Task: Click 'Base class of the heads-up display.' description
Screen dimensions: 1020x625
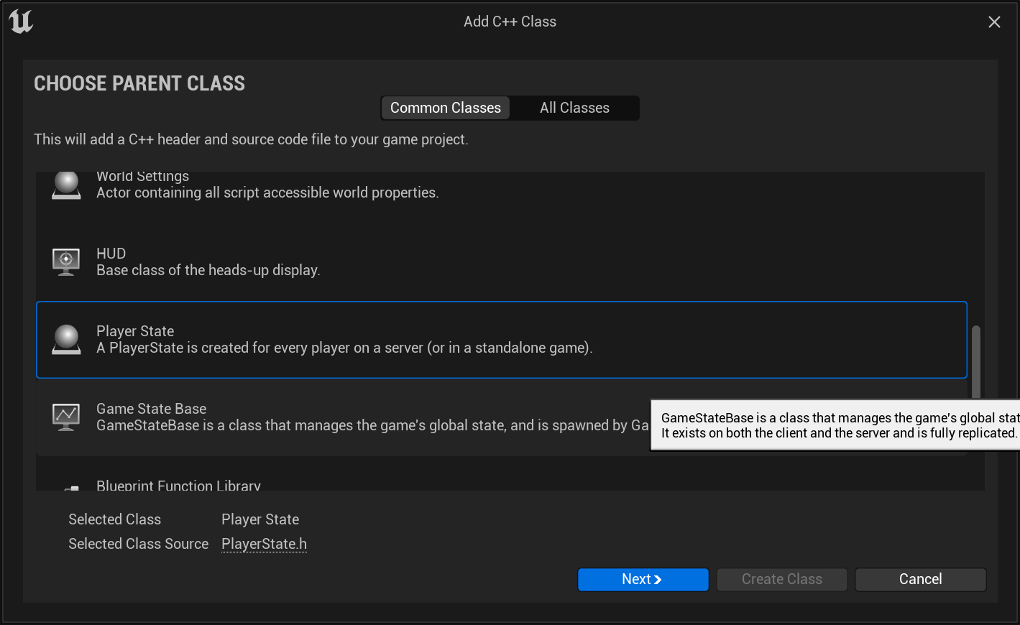Action: [x=208, y=270]
